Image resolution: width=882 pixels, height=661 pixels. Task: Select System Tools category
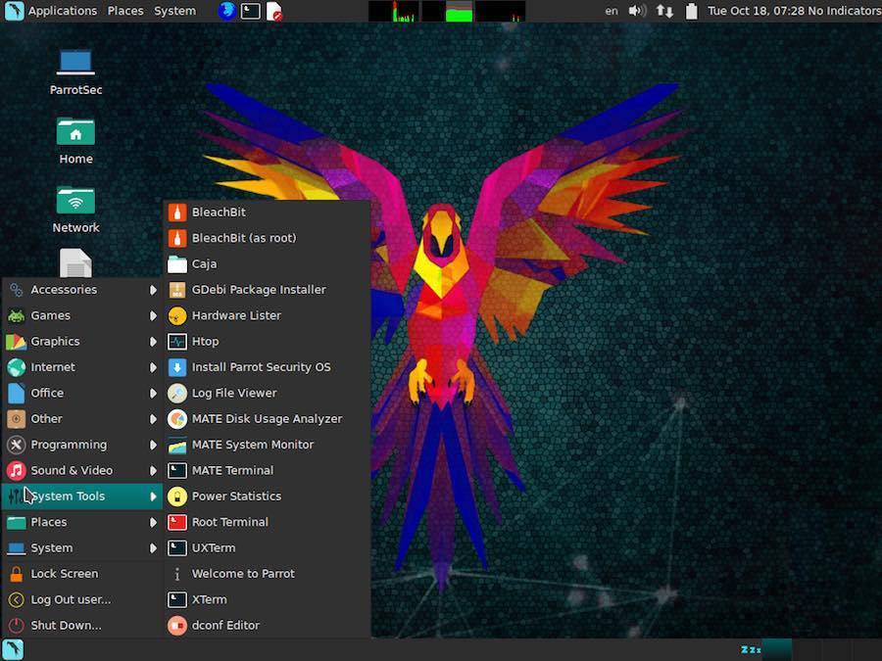click(x=82, y=496)
